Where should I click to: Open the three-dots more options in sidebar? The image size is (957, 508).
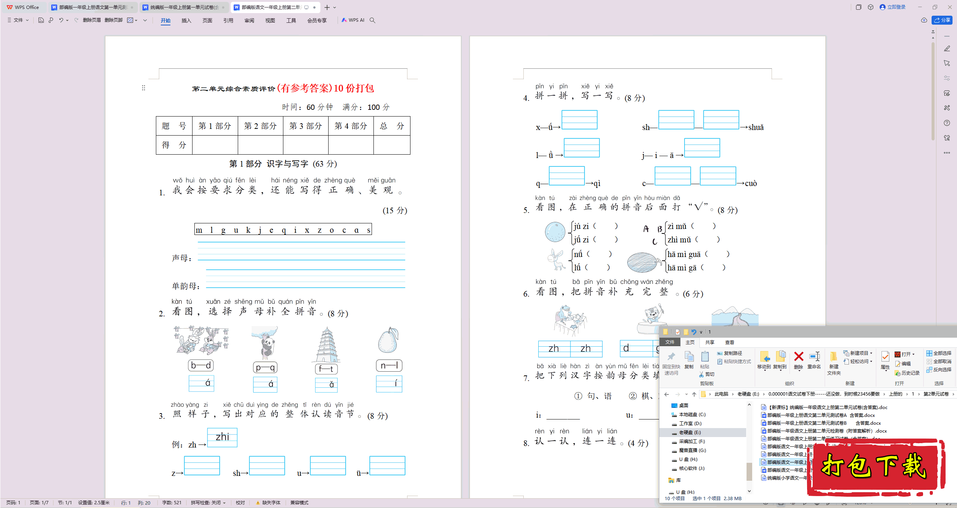947,153
